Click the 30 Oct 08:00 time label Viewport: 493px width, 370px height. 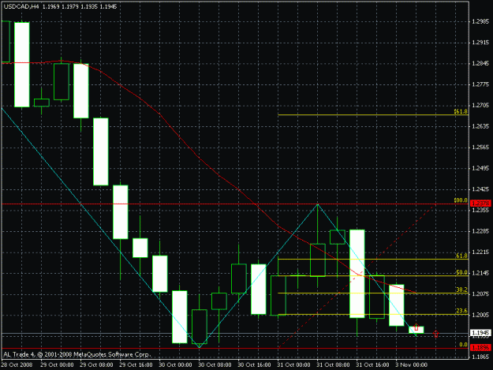[x=215, y=365]
